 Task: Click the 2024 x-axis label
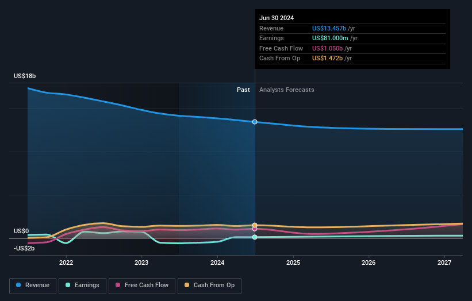pos(217,263)
